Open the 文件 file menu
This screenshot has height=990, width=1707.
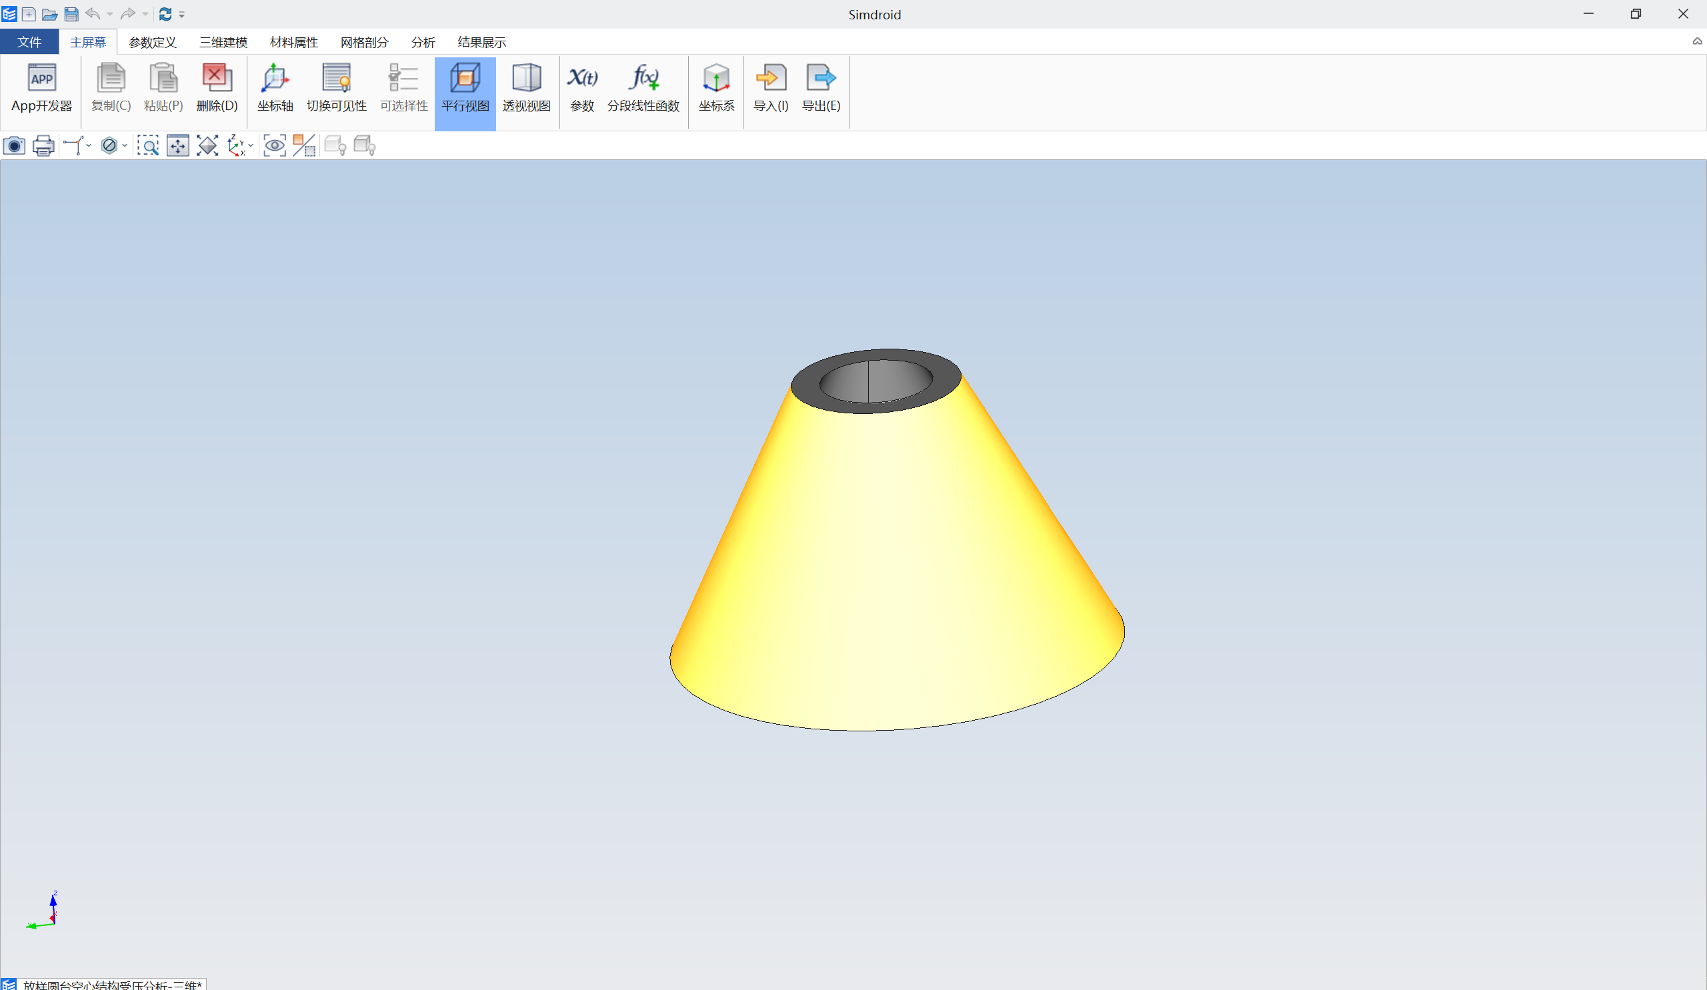[29, 42]
